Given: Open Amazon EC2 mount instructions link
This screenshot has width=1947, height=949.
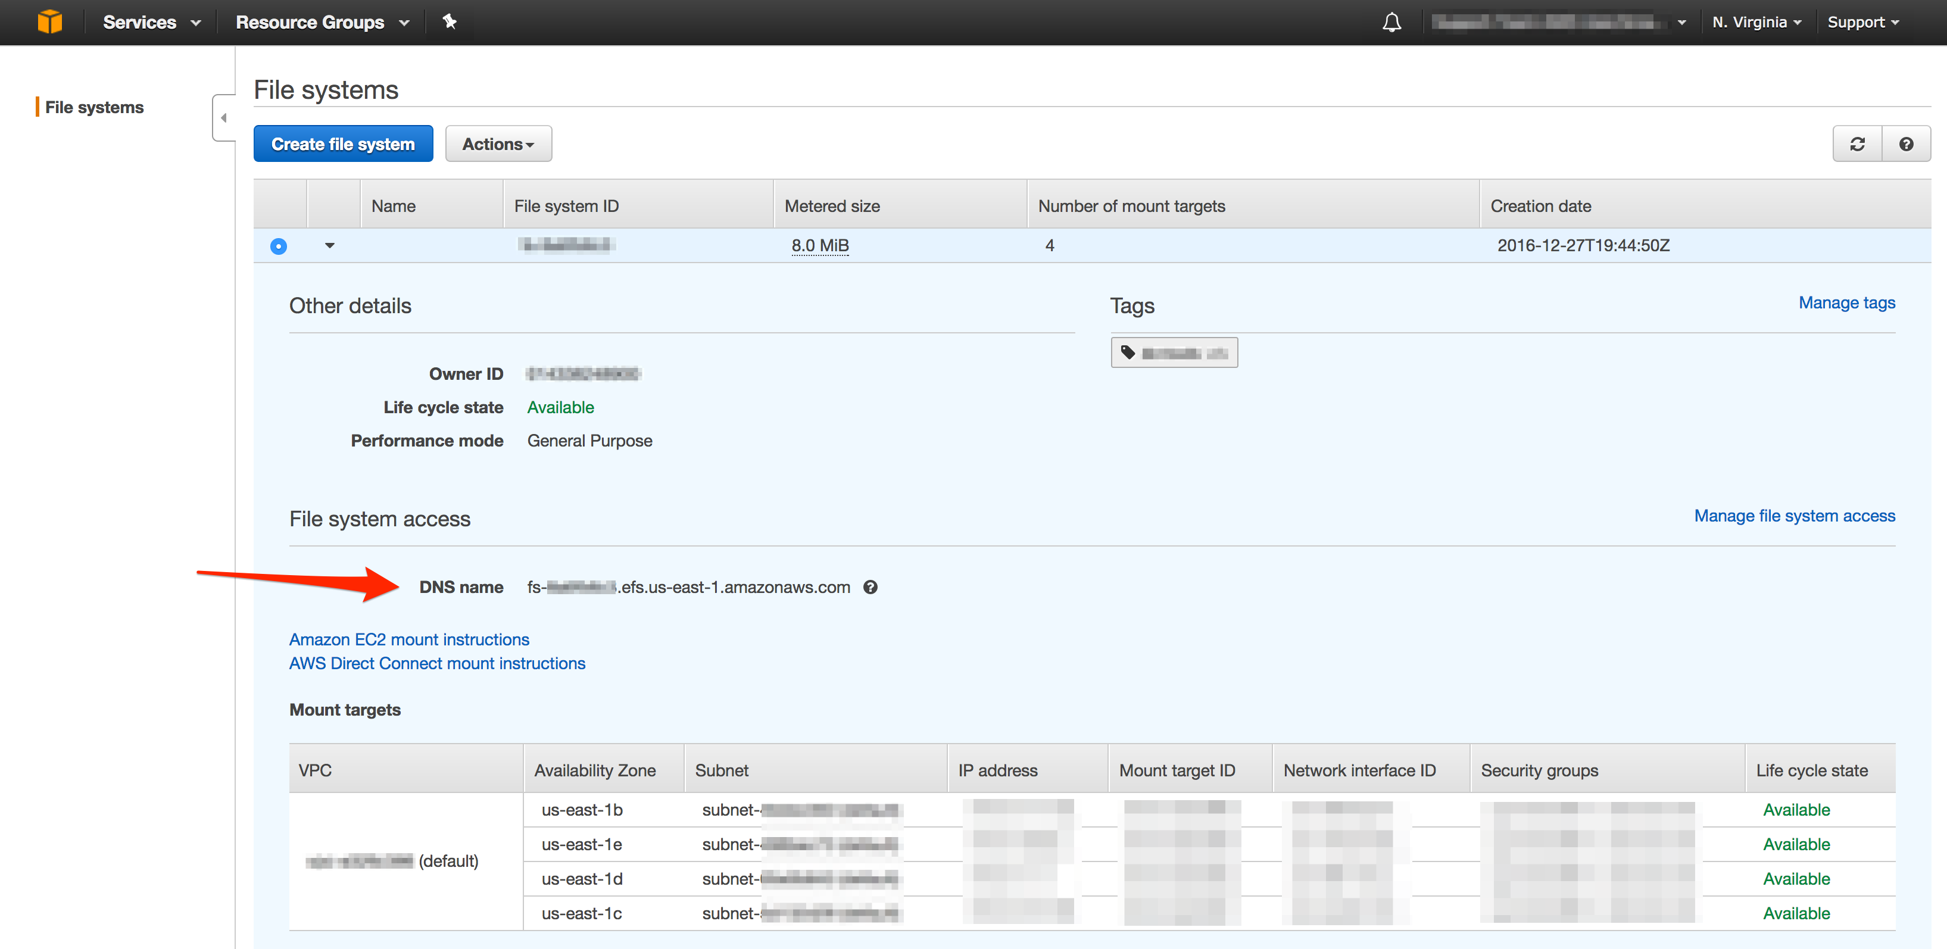Looking at the screenshot, I should pos(409,639).
